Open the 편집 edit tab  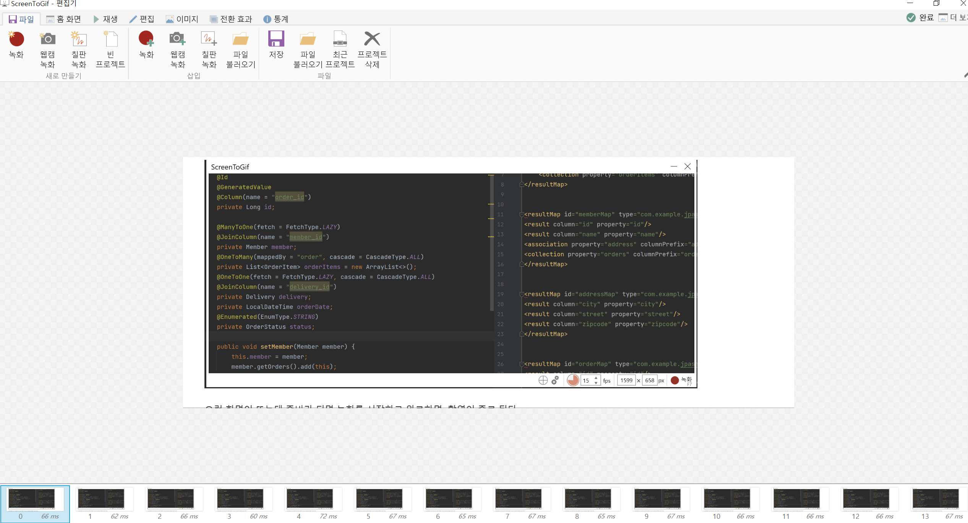(x=142, y=19)
